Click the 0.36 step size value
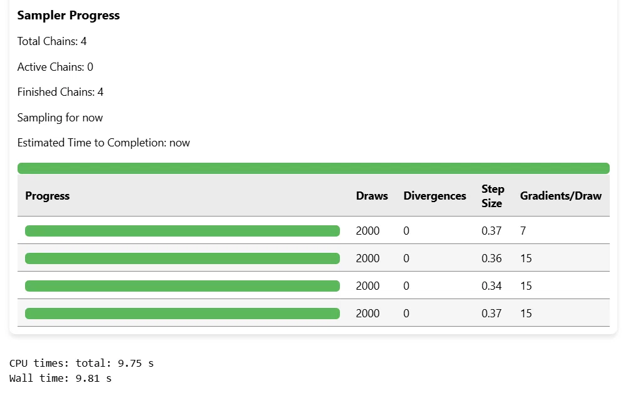Screen dimensions: 626x393 (x=491, y=258)
